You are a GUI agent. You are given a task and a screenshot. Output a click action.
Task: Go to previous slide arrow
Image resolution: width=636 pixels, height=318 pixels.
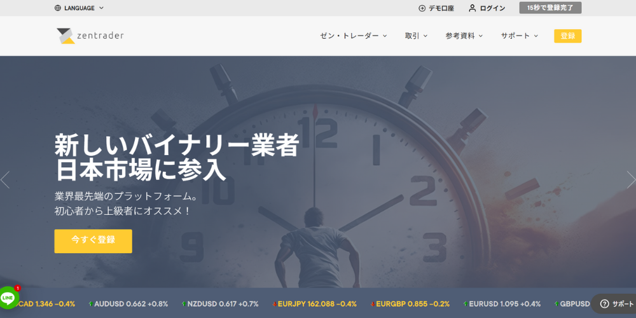pos(5,180)
